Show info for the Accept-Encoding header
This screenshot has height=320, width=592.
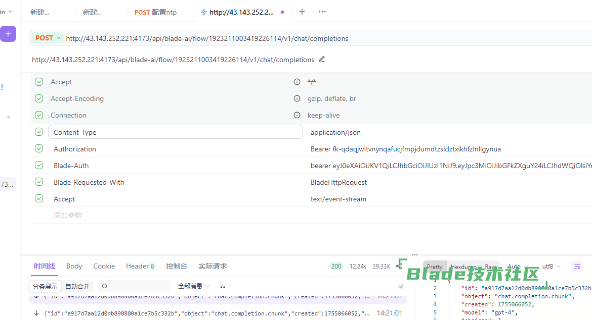tap(297, 98)
